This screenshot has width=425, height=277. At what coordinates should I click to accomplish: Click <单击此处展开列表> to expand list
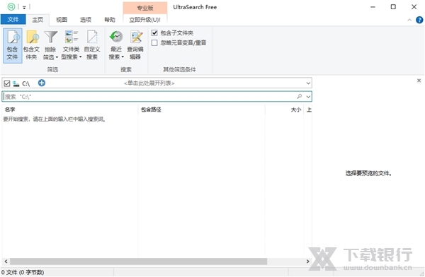[149, 83]
